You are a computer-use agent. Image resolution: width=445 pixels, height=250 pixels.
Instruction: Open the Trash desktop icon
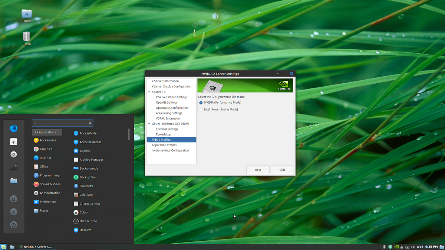coord(27,37)
